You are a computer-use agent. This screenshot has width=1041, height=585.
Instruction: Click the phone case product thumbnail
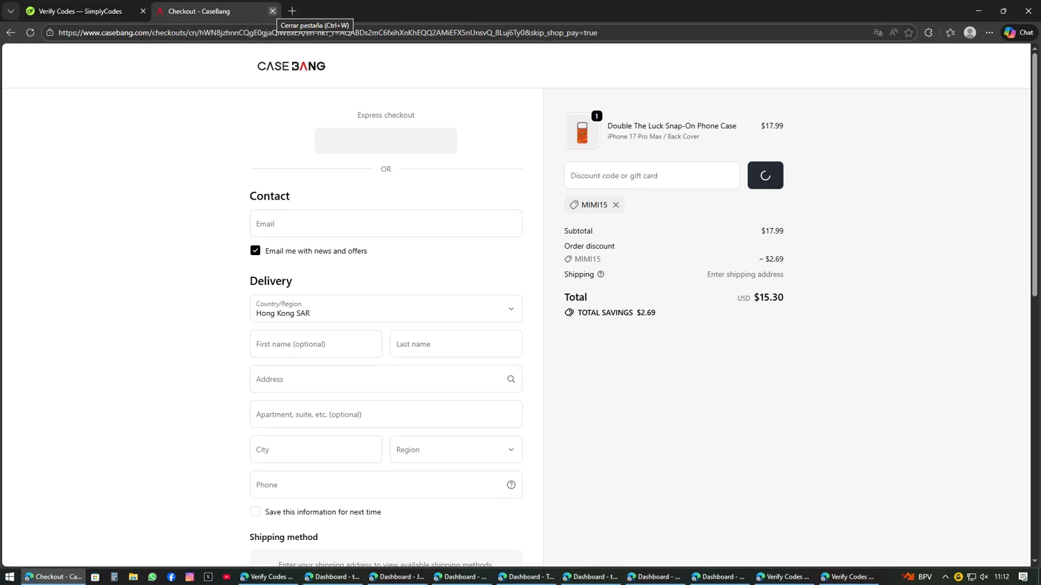point(582,131)
